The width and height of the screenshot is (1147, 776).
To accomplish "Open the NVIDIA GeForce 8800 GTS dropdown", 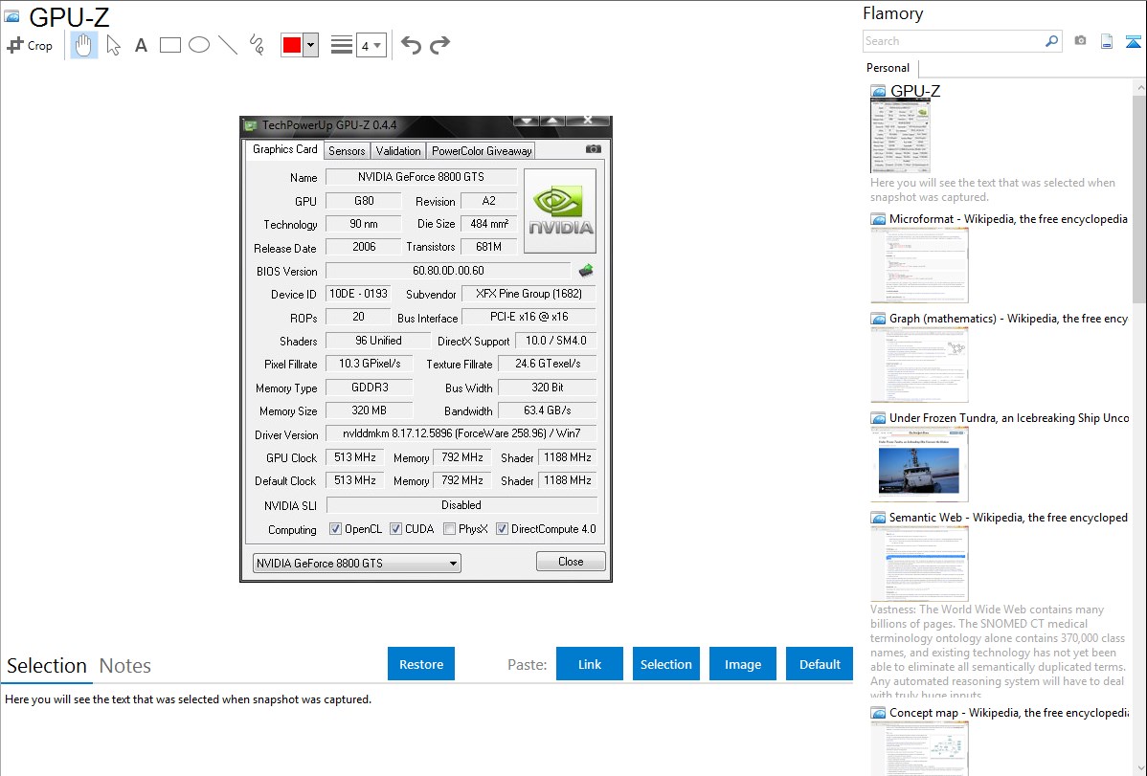I will click(357, 564).
